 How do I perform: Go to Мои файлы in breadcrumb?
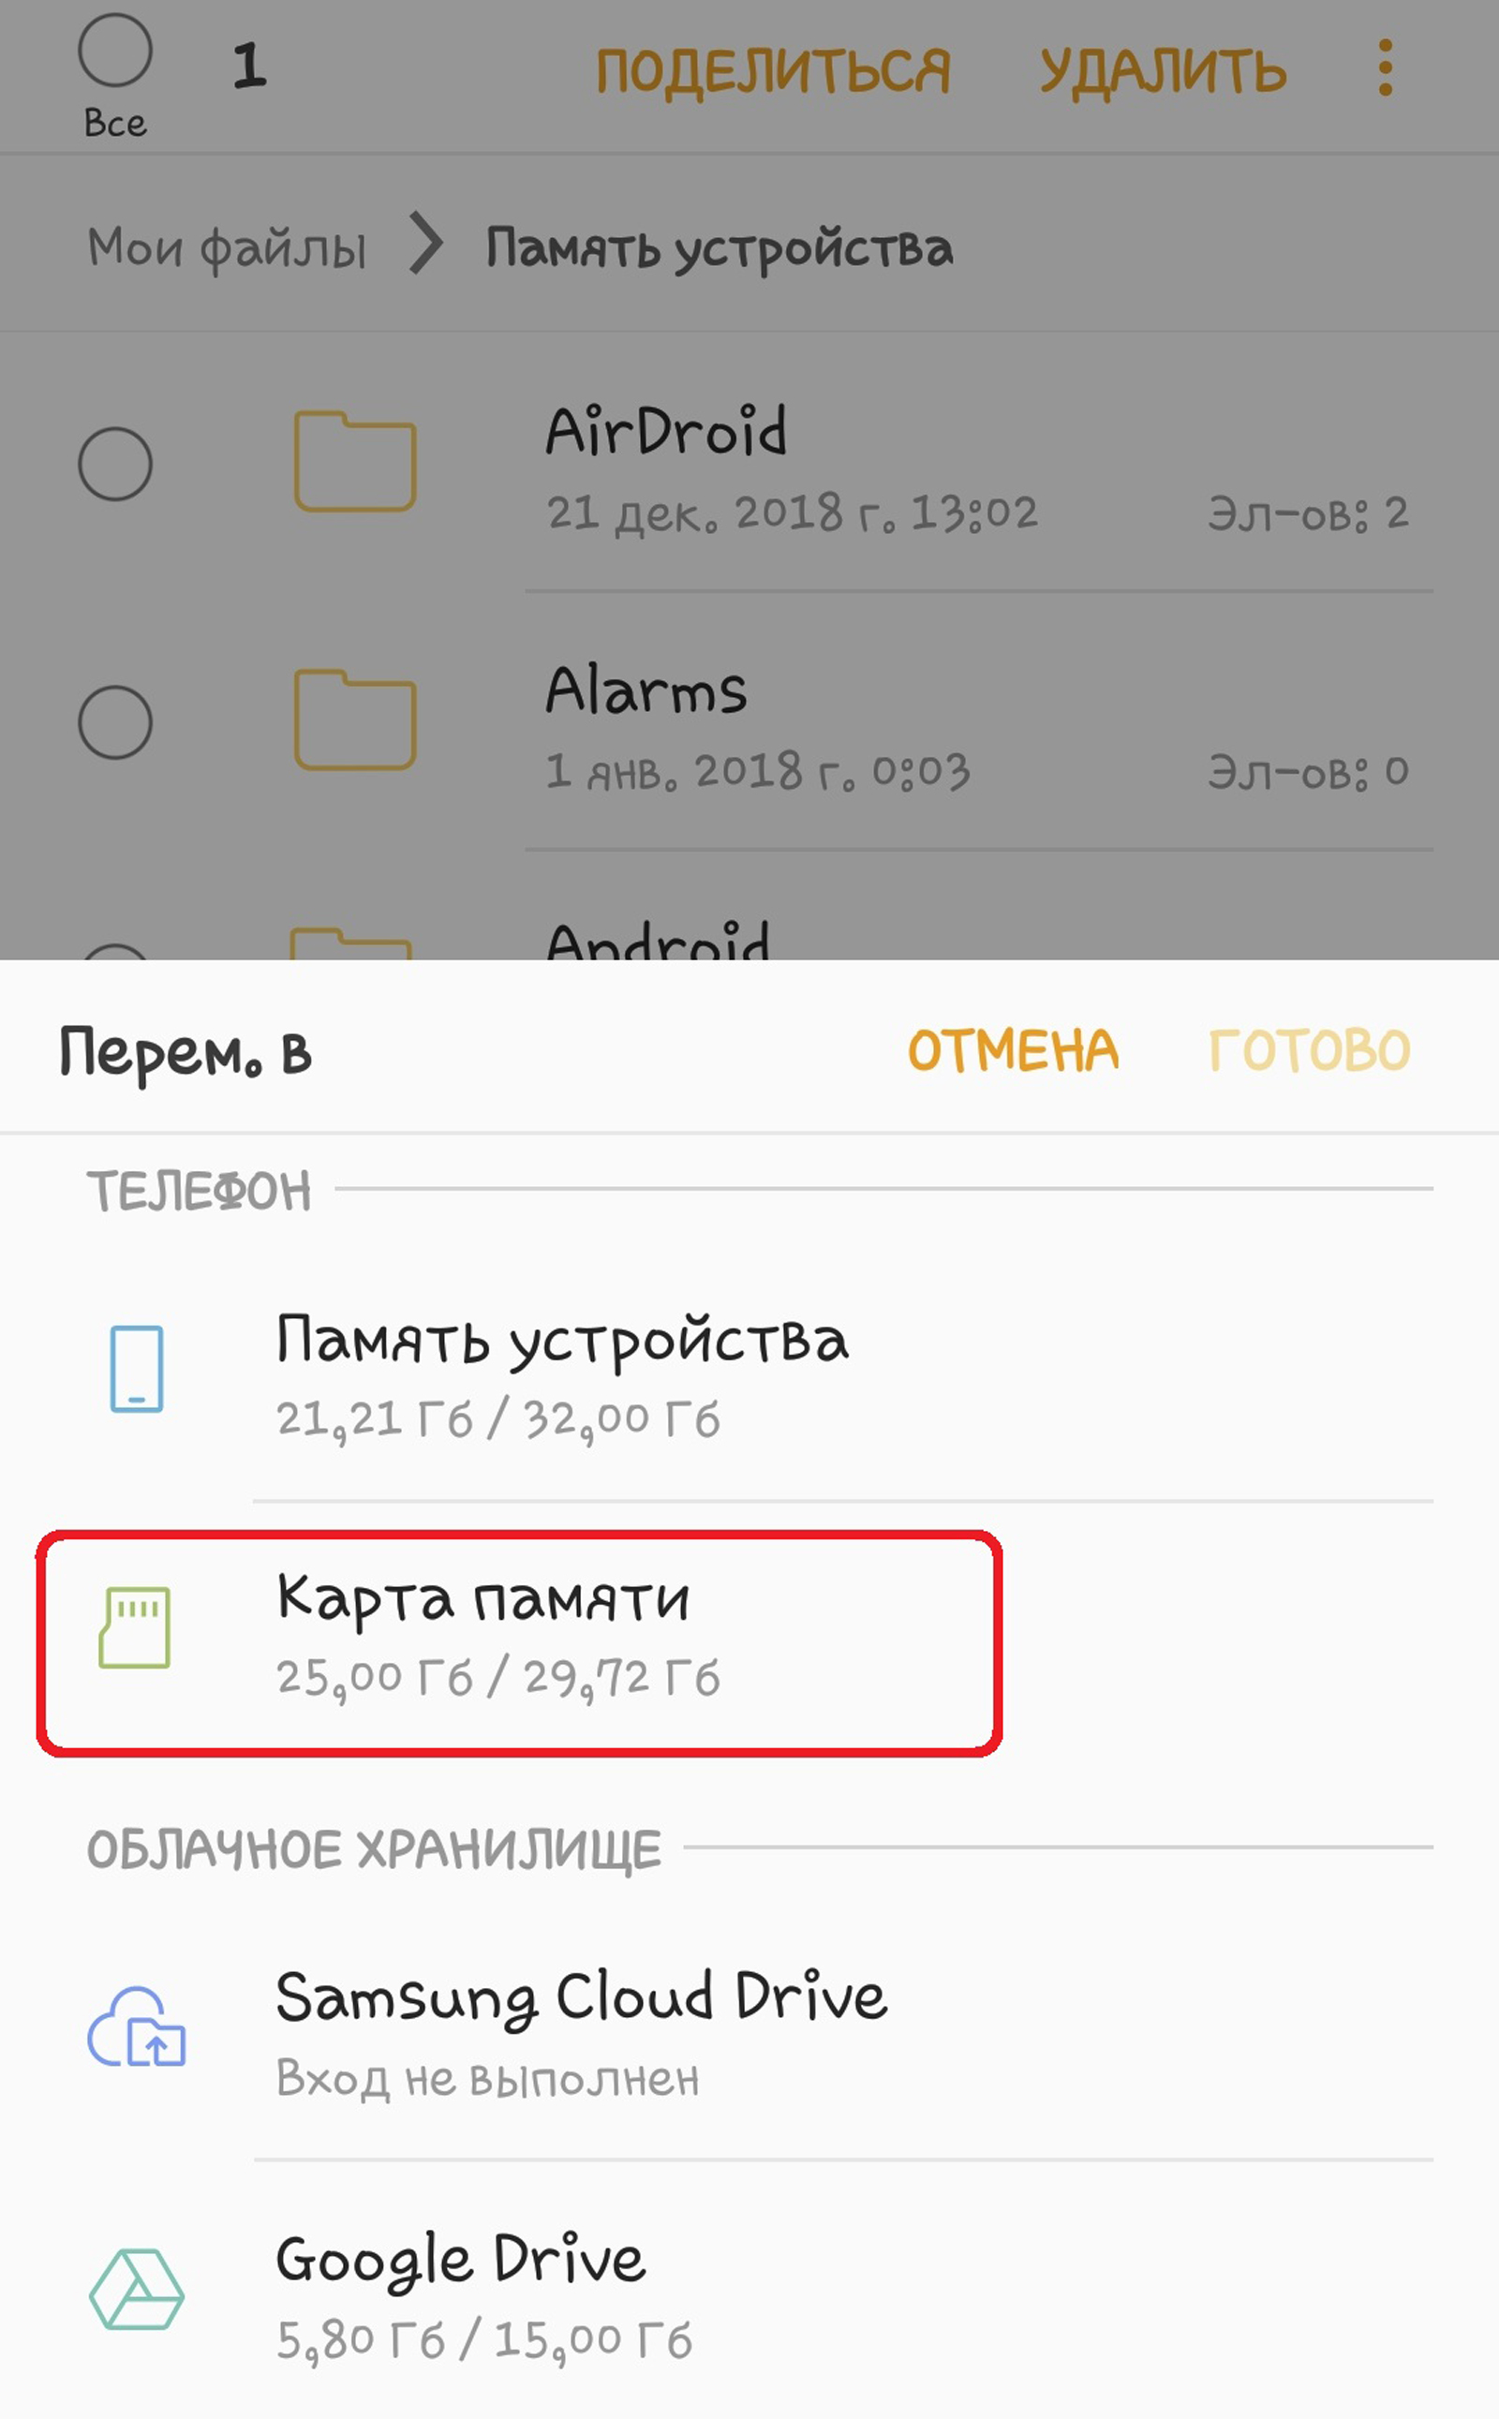click(227, 248)
